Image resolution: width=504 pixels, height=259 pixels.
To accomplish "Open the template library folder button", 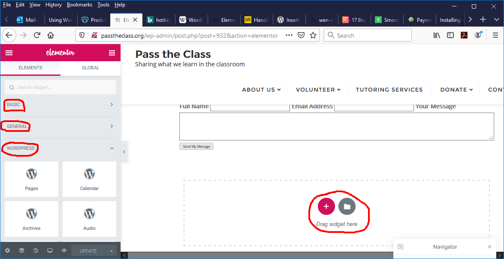I will click(x=347, y=206).
